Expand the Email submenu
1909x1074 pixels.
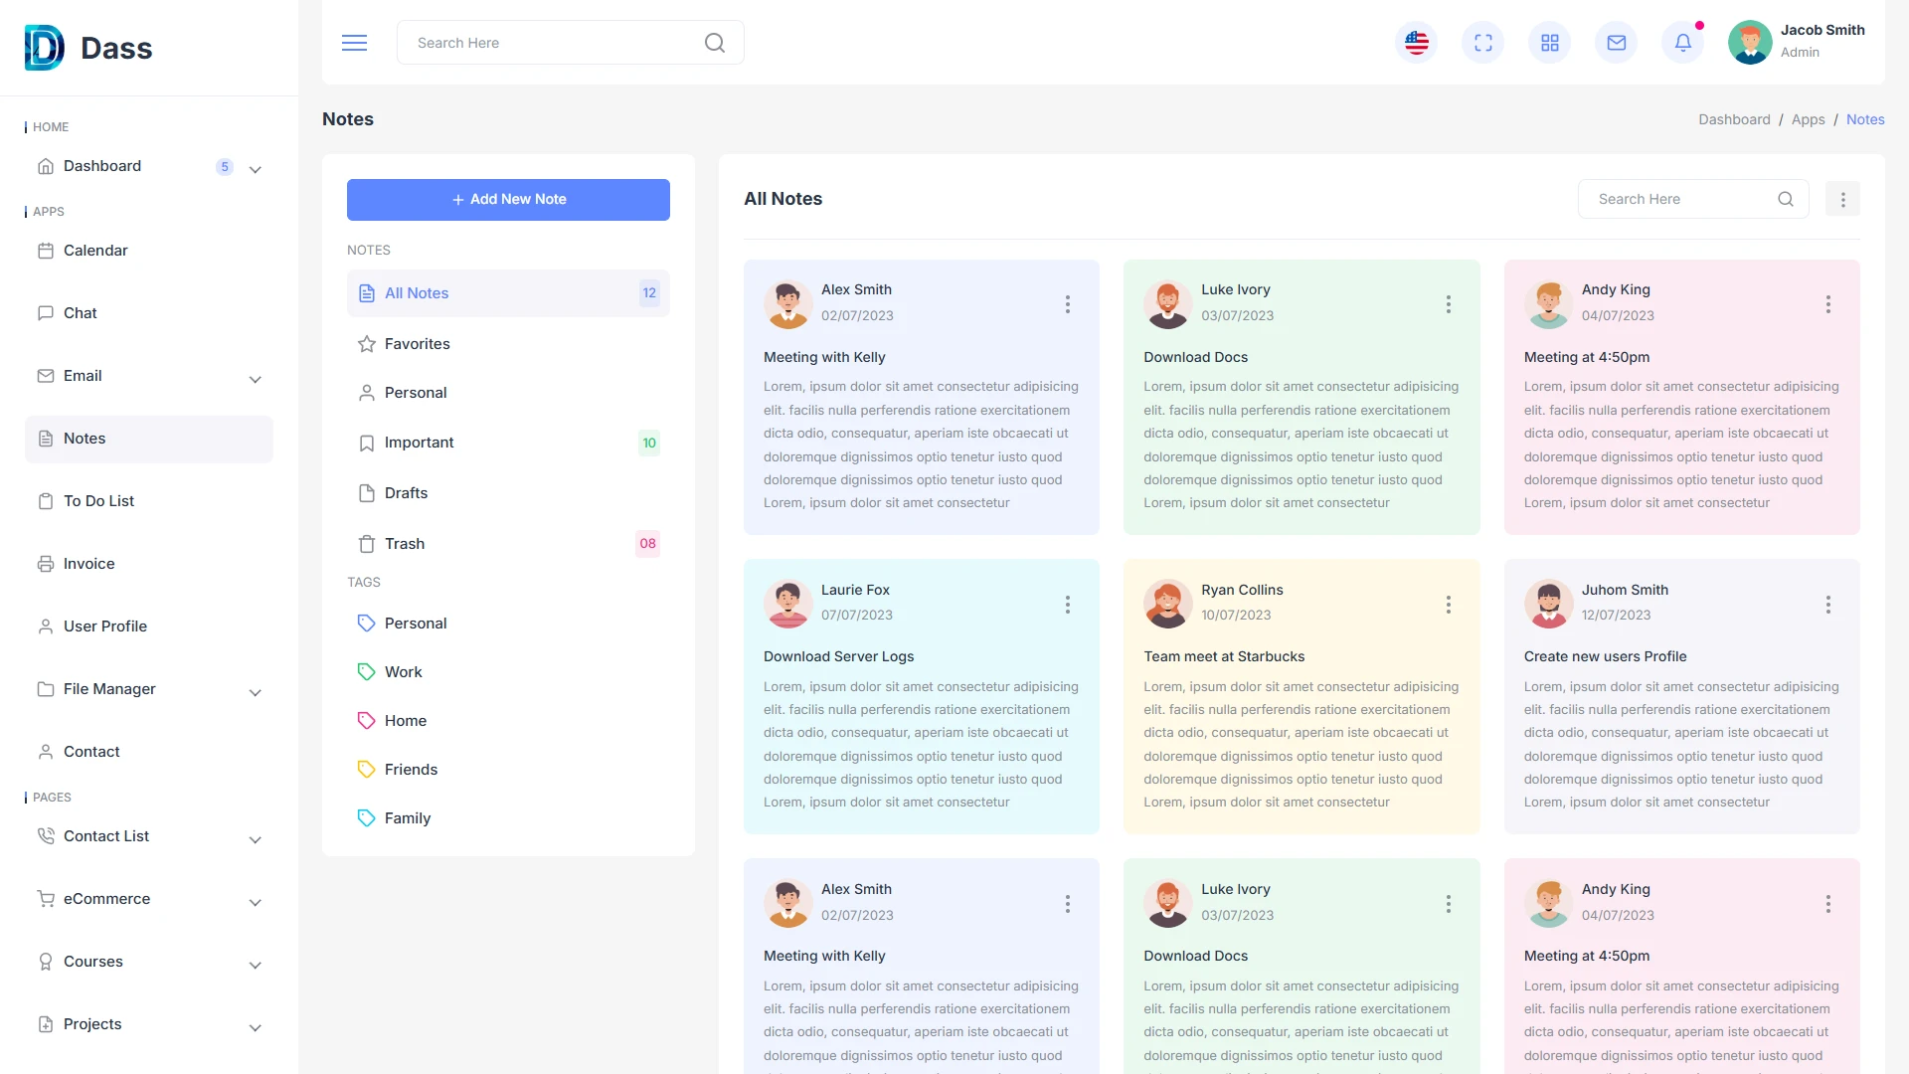255,380
